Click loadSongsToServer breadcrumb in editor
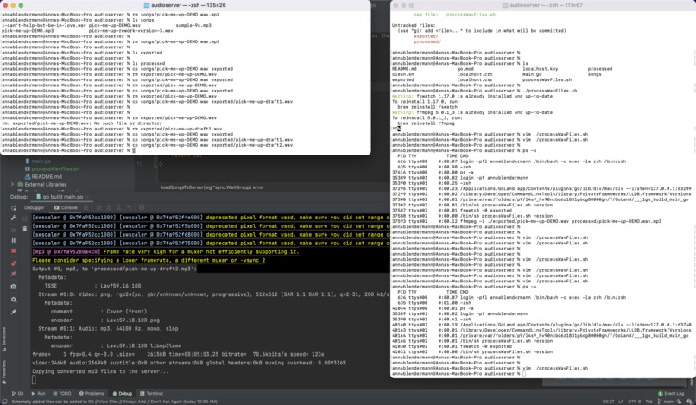Viewport: 696px width, 405px height. pos(212,187)
